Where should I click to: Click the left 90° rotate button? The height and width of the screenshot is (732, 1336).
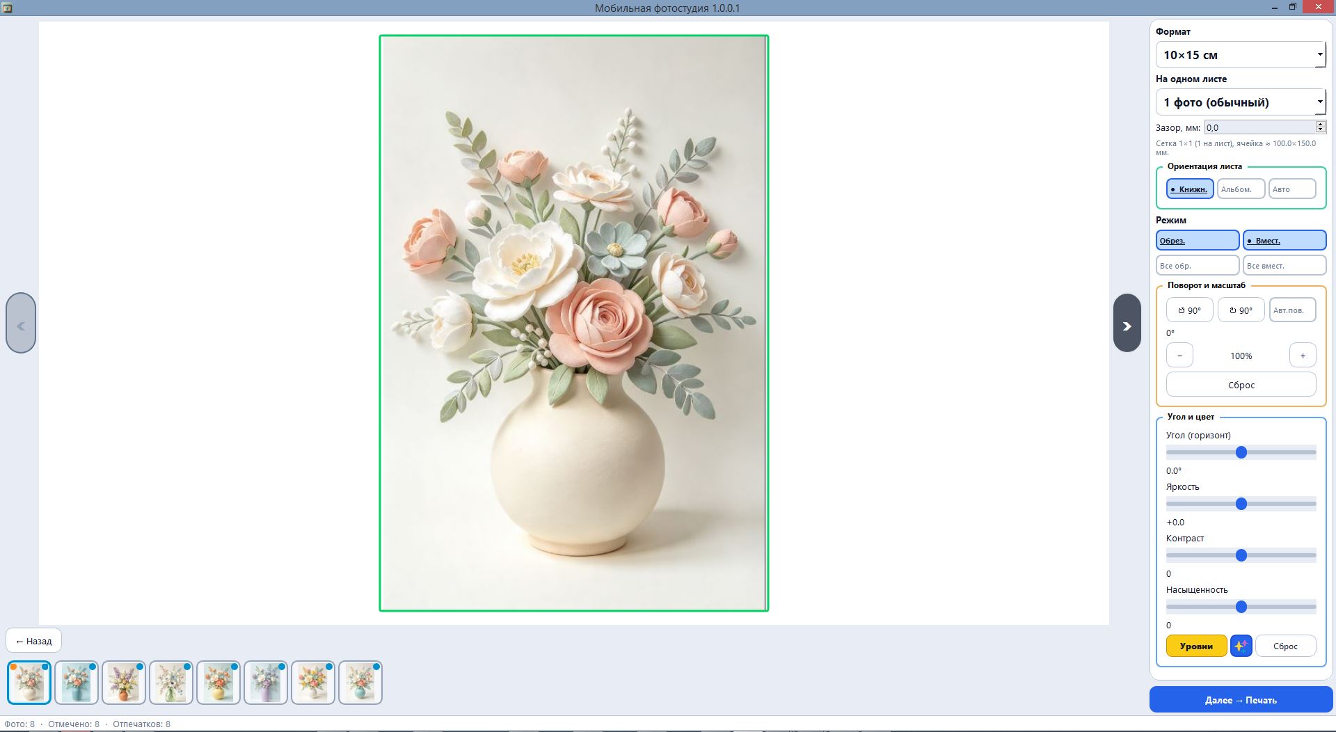(x=1189, y=310)
